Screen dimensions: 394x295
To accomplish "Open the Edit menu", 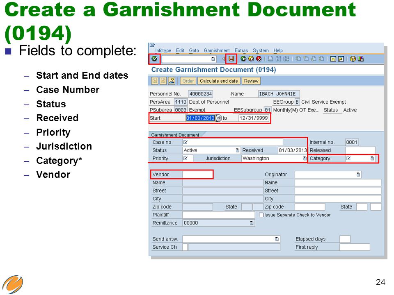I will [180, 50].
